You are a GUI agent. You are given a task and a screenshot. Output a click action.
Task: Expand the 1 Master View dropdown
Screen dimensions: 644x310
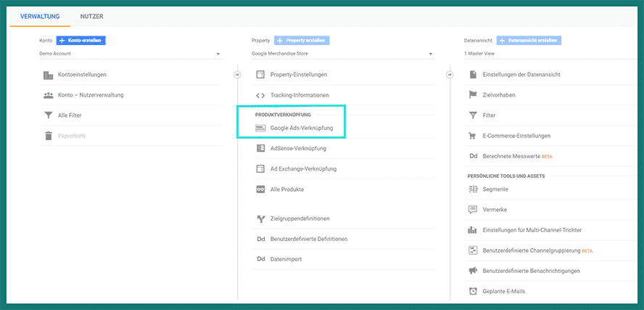[551, 54]
